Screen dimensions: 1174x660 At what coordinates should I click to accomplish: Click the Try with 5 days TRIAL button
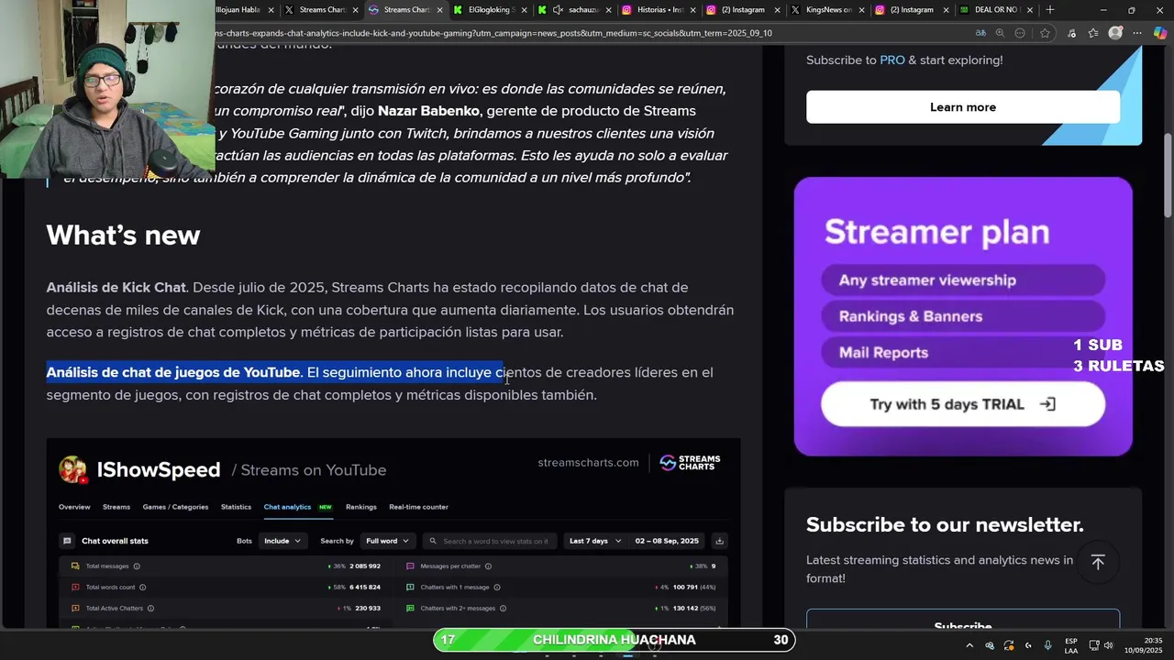tap(962, 404)
